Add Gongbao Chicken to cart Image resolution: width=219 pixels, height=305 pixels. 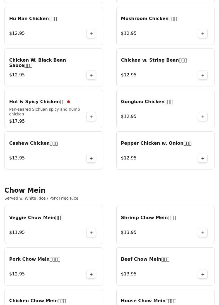[x=203, y=117]
